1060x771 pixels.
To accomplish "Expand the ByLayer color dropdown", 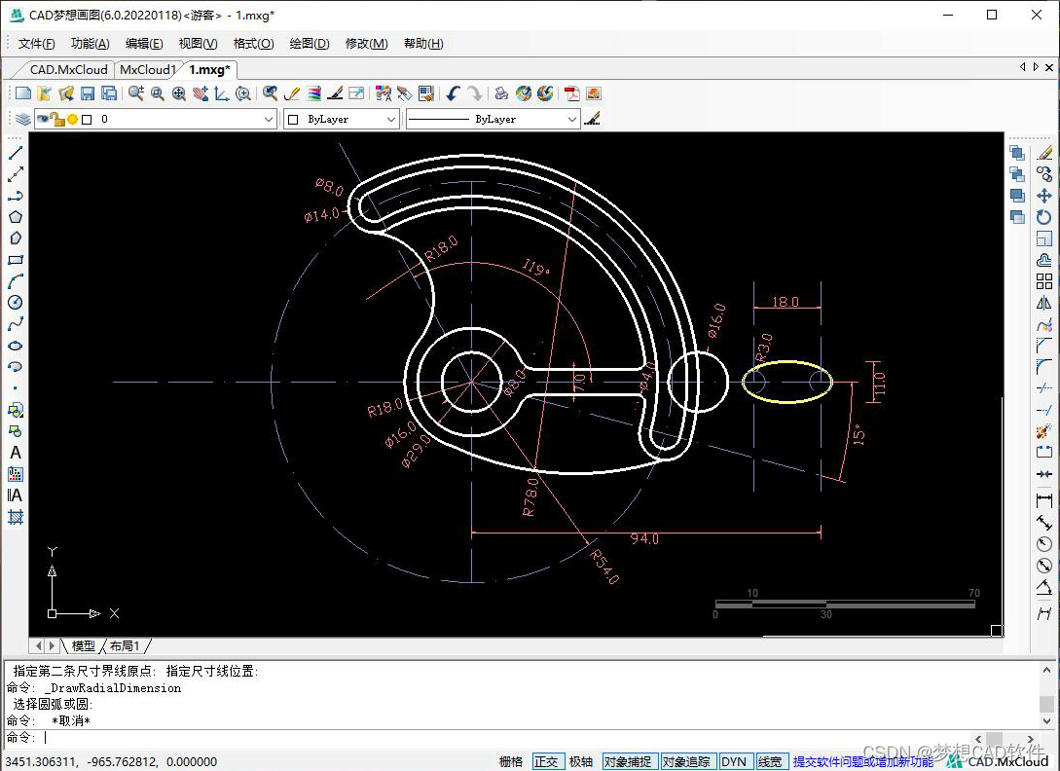I will [390, 119].
